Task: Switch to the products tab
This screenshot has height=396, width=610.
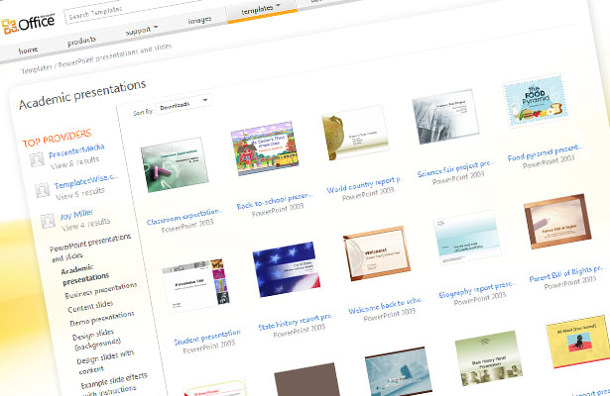Action: (x=81, y=43)
